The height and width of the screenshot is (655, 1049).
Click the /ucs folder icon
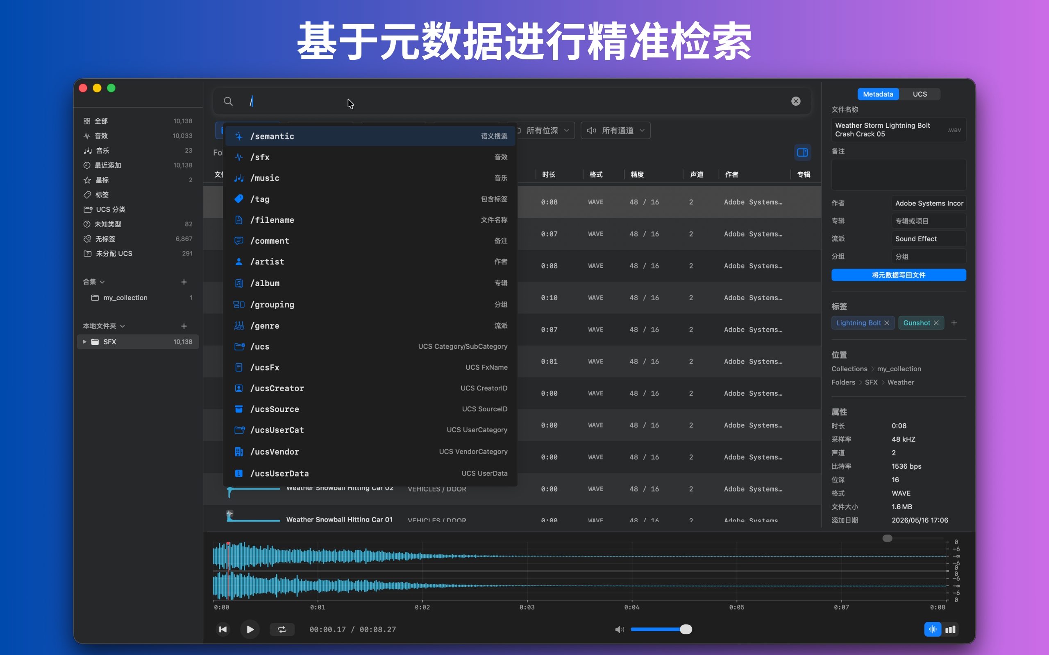[239, 346]
